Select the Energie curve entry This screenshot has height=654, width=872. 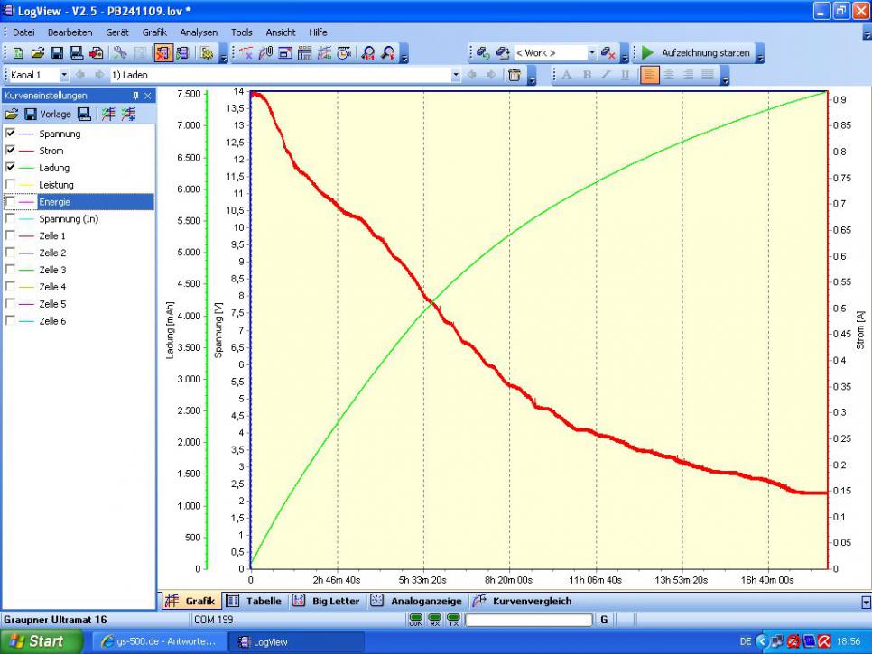pos(54,202)
